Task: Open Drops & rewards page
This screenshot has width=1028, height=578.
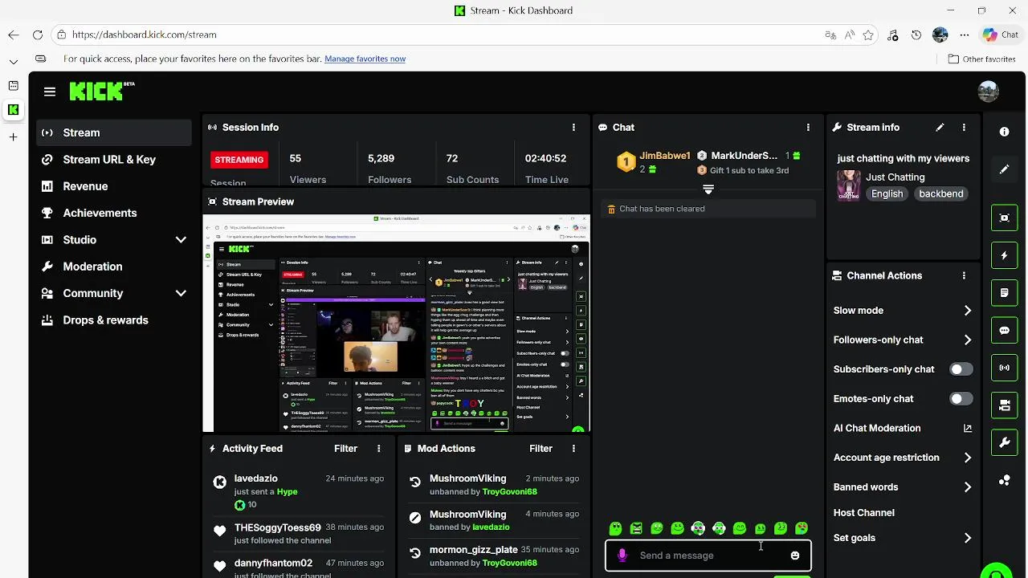Action: 114,320
